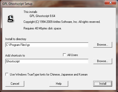Focus the Install to directory field
118x92 pixels.
(x=47, y=45)
